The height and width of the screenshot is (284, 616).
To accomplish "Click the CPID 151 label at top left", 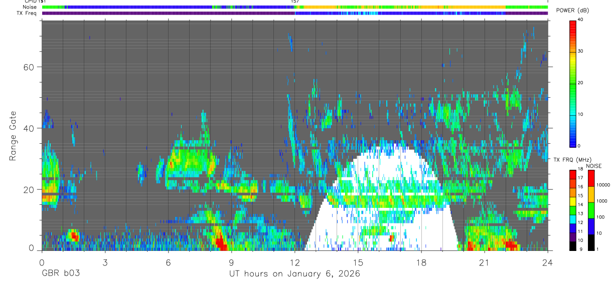I will 36,2.
